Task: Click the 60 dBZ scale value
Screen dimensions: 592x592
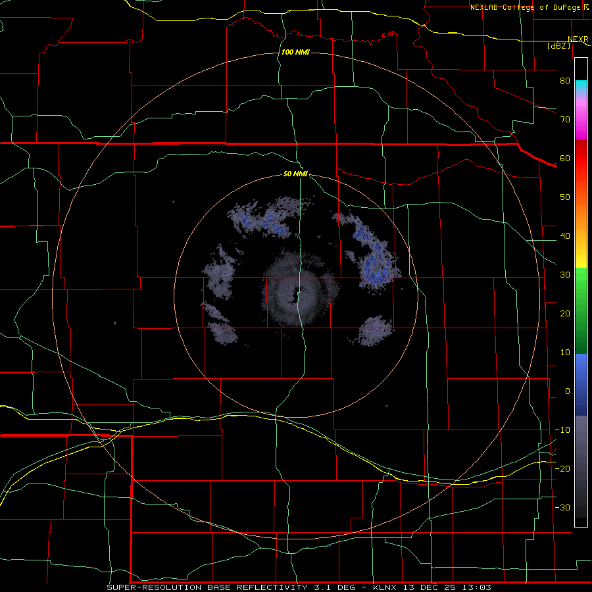Action: (x=565, y=158)
